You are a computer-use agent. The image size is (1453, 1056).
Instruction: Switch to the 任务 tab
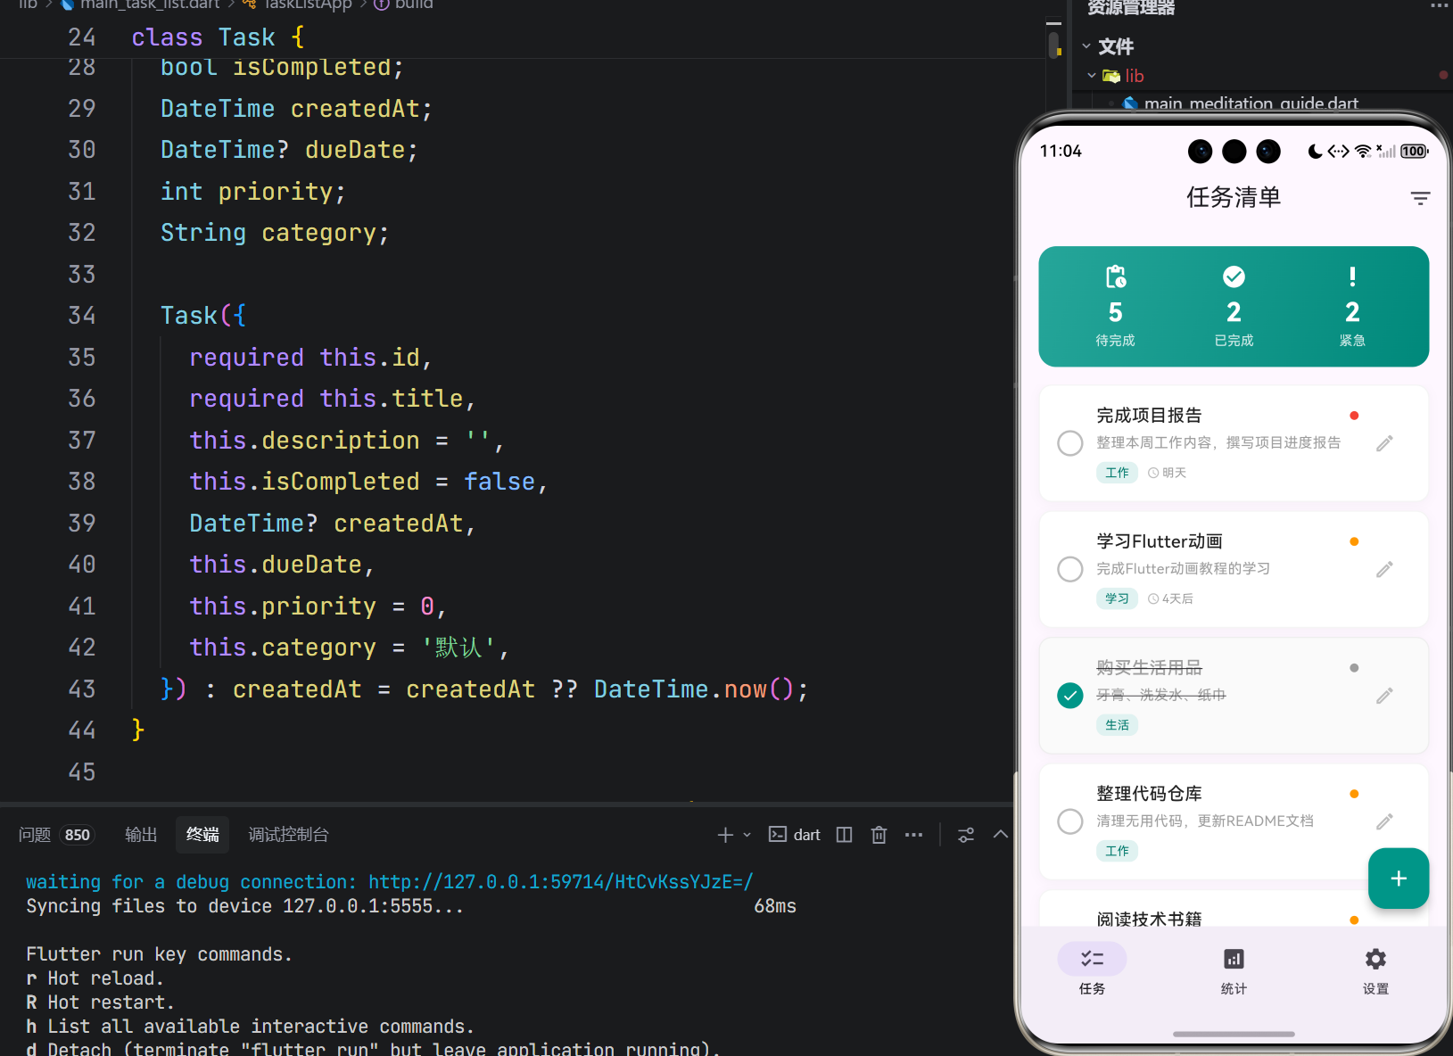click(x=1092, y=970)
